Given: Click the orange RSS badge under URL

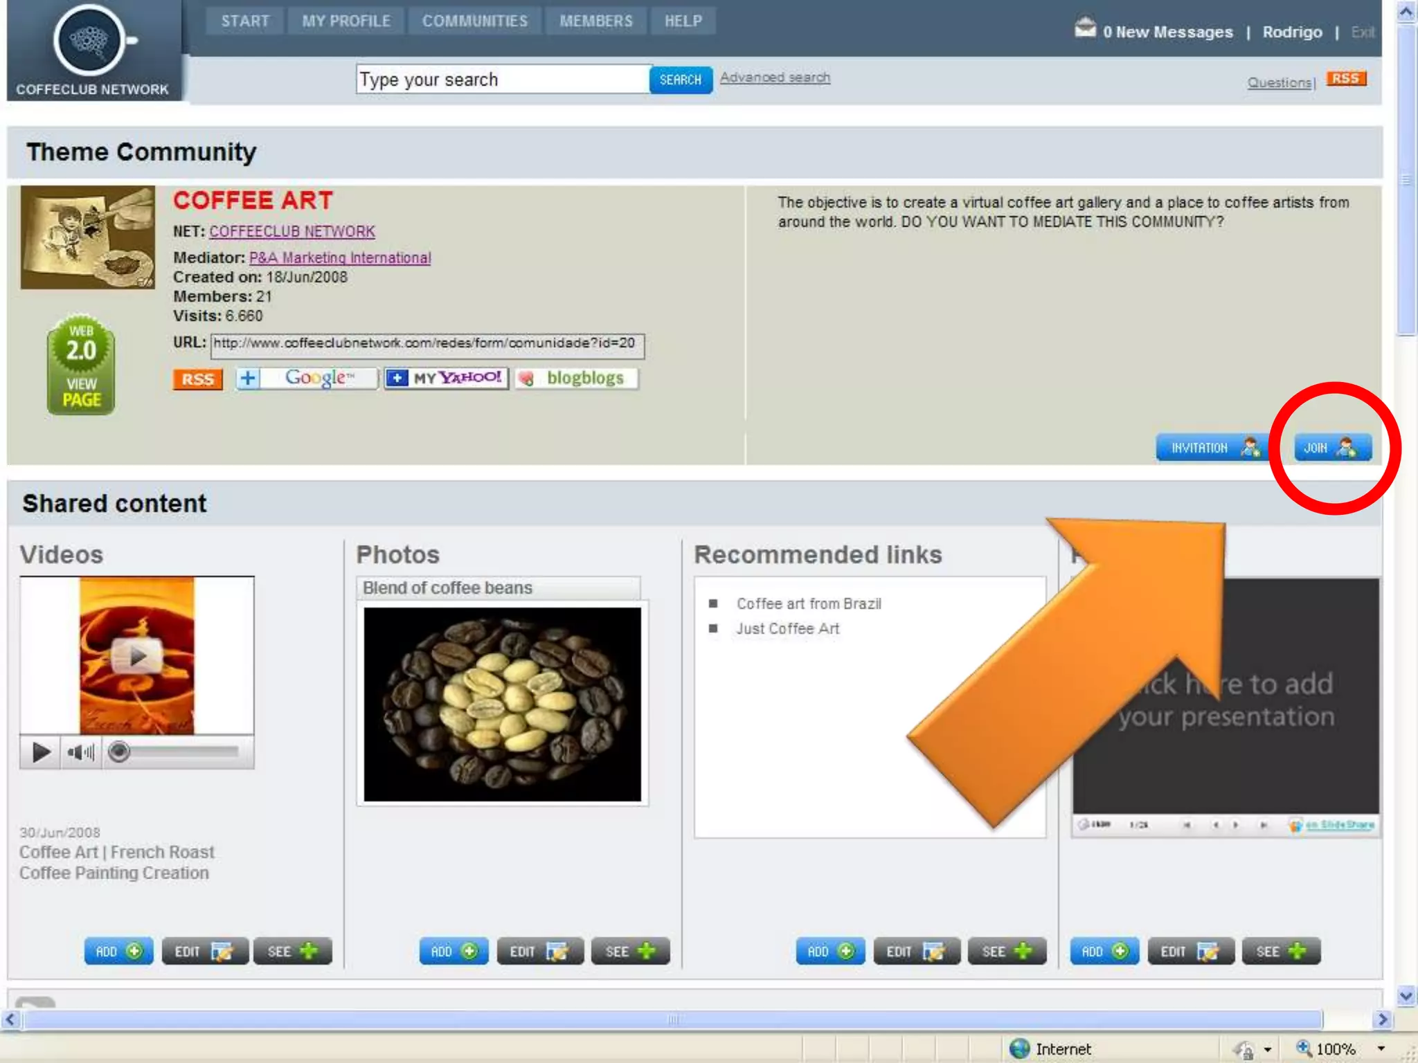Looking at the screenshot, I should tap(197, 379).
